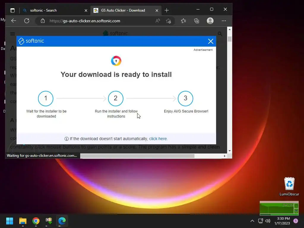Click the 'Your download is ready to install' heading
This screenshot has width=304, height=228.
(116, 75)
